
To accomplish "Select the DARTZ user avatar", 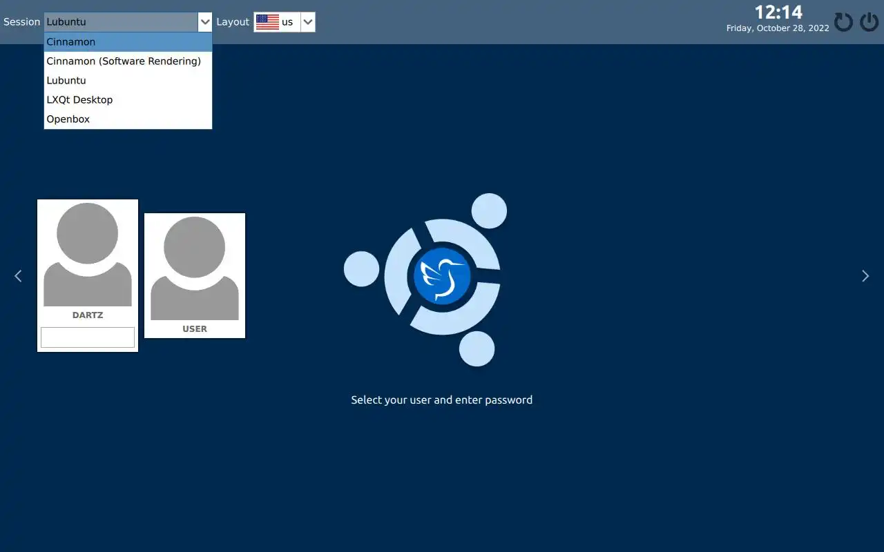I will point(88,255).
